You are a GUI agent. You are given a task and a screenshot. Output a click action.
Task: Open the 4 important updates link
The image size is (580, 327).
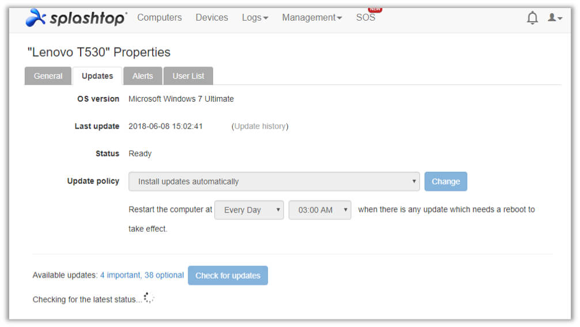coord(120,275)
